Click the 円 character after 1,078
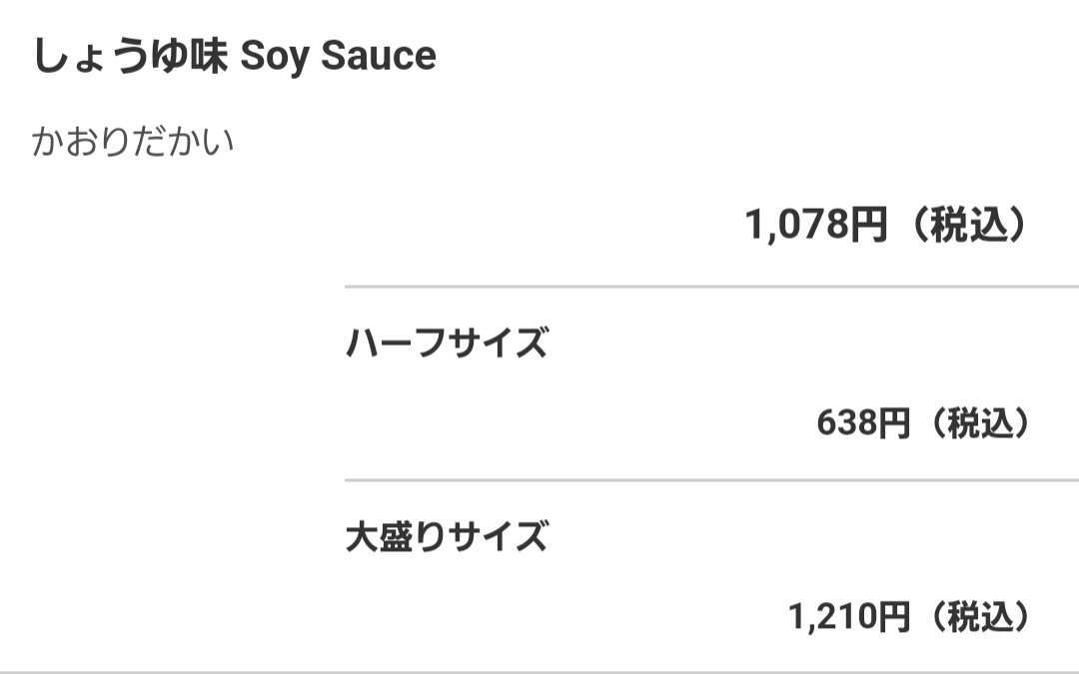This screenshot has height=674, width=1079. 867,226
